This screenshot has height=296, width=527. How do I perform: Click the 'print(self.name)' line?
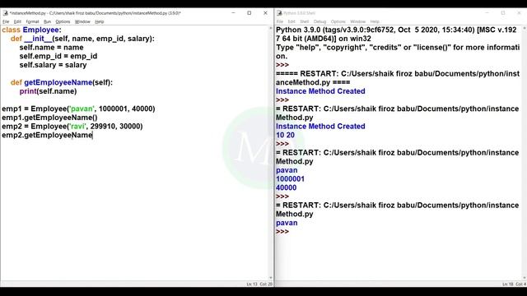click(48, 91)
